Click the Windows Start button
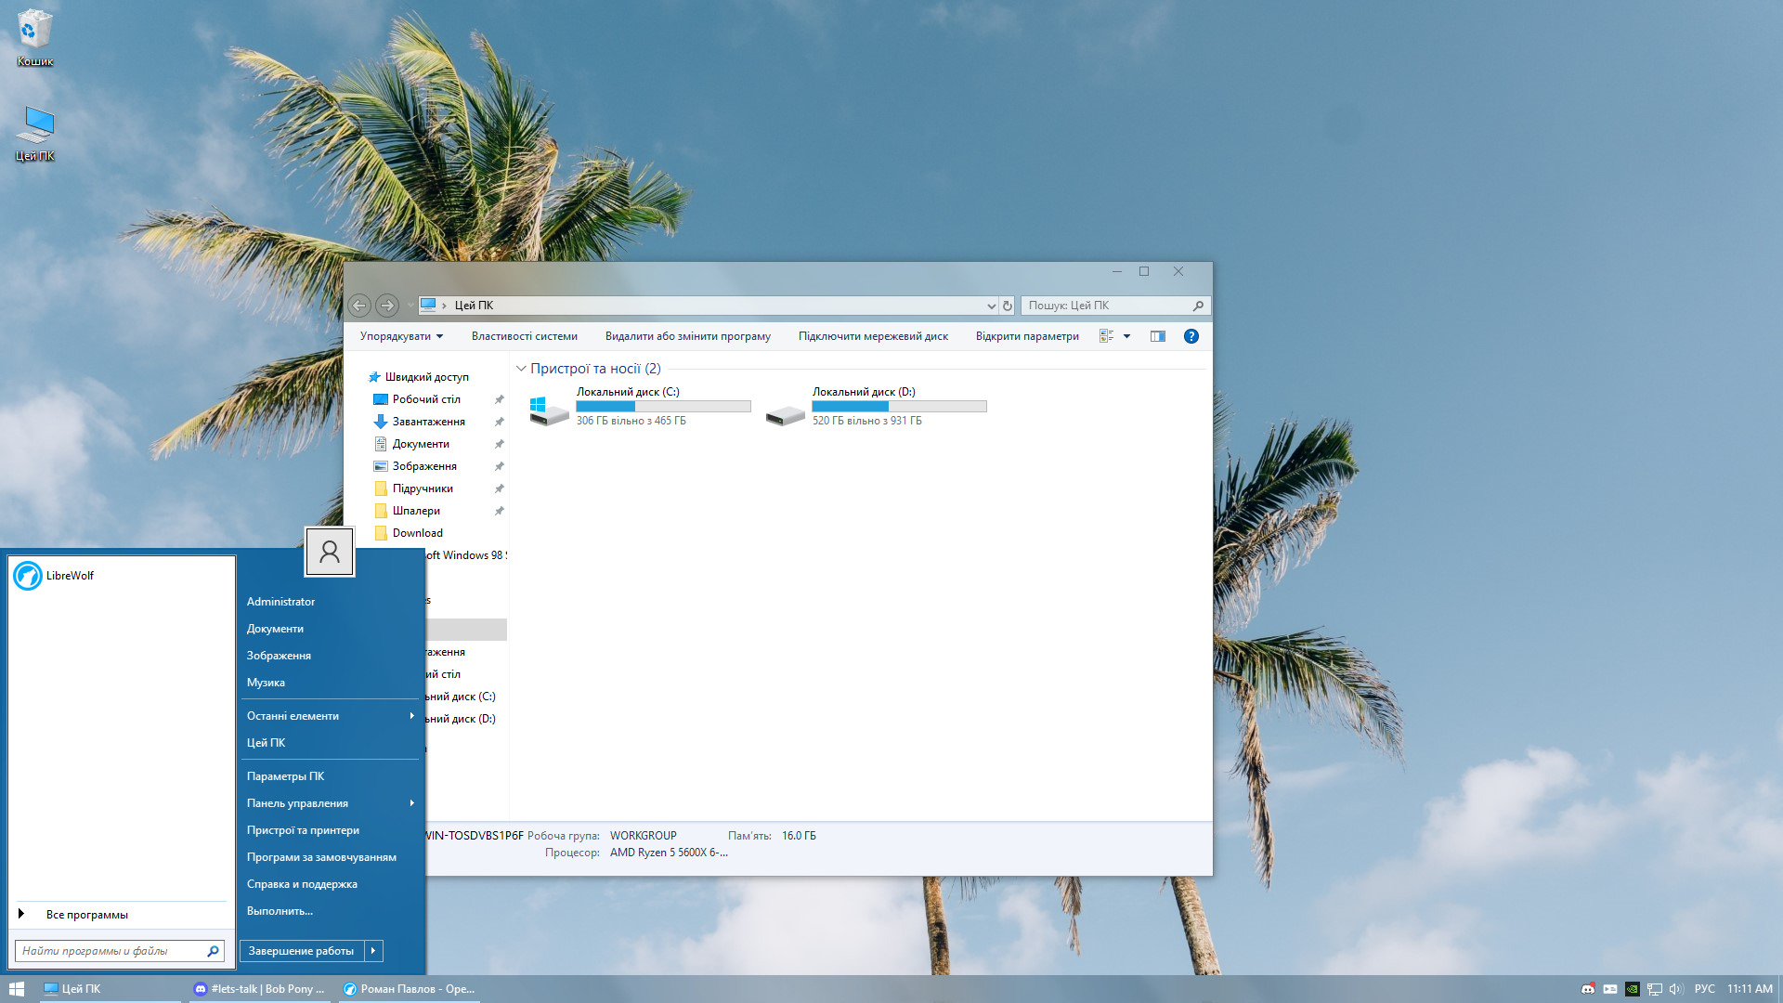The image size is (1783, 1003). [x=17, y=989]
